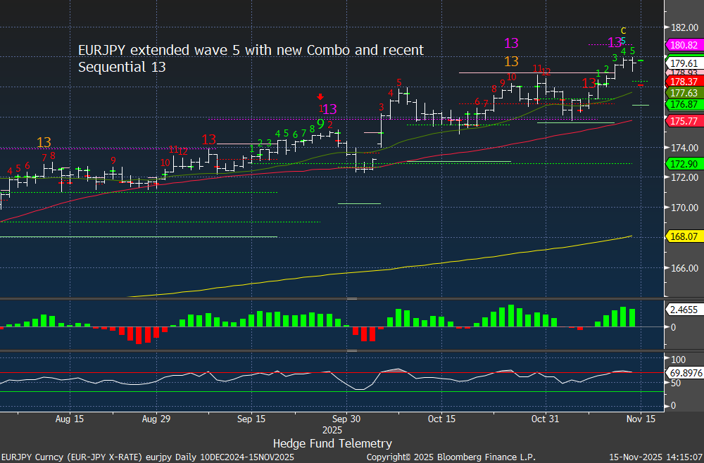Select the magenta 180.82 price tag
This screenshot has height=463, width=704.
[682, 44]
